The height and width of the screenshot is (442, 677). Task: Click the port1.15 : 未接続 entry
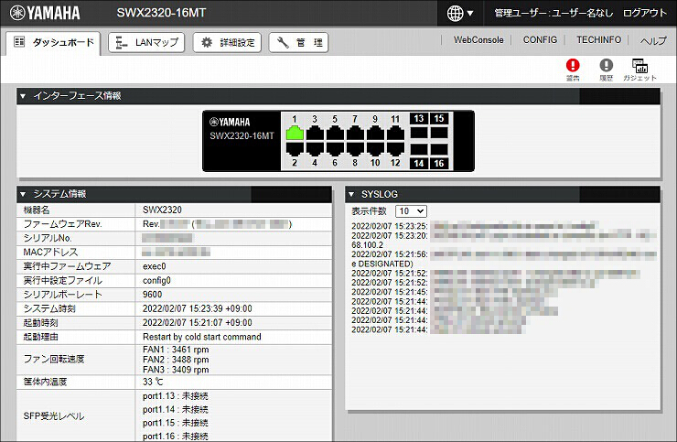click(x=176, y=423)
